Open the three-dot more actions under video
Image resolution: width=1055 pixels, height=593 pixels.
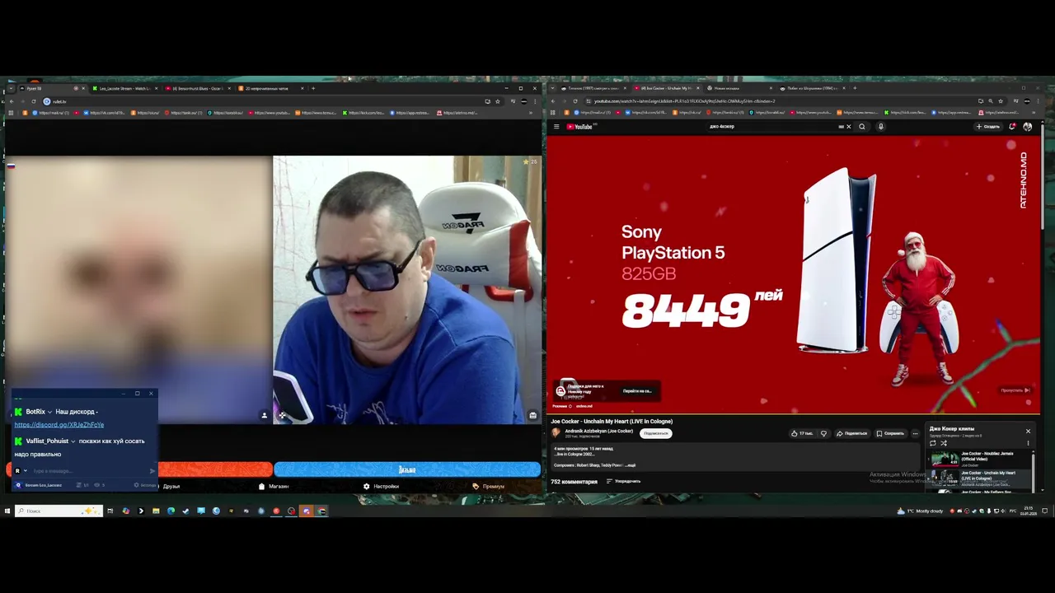(x=915, y=433)
